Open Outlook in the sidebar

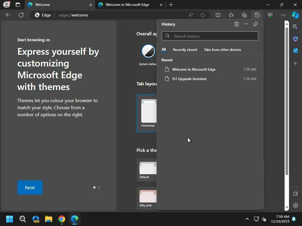point(295,51)
